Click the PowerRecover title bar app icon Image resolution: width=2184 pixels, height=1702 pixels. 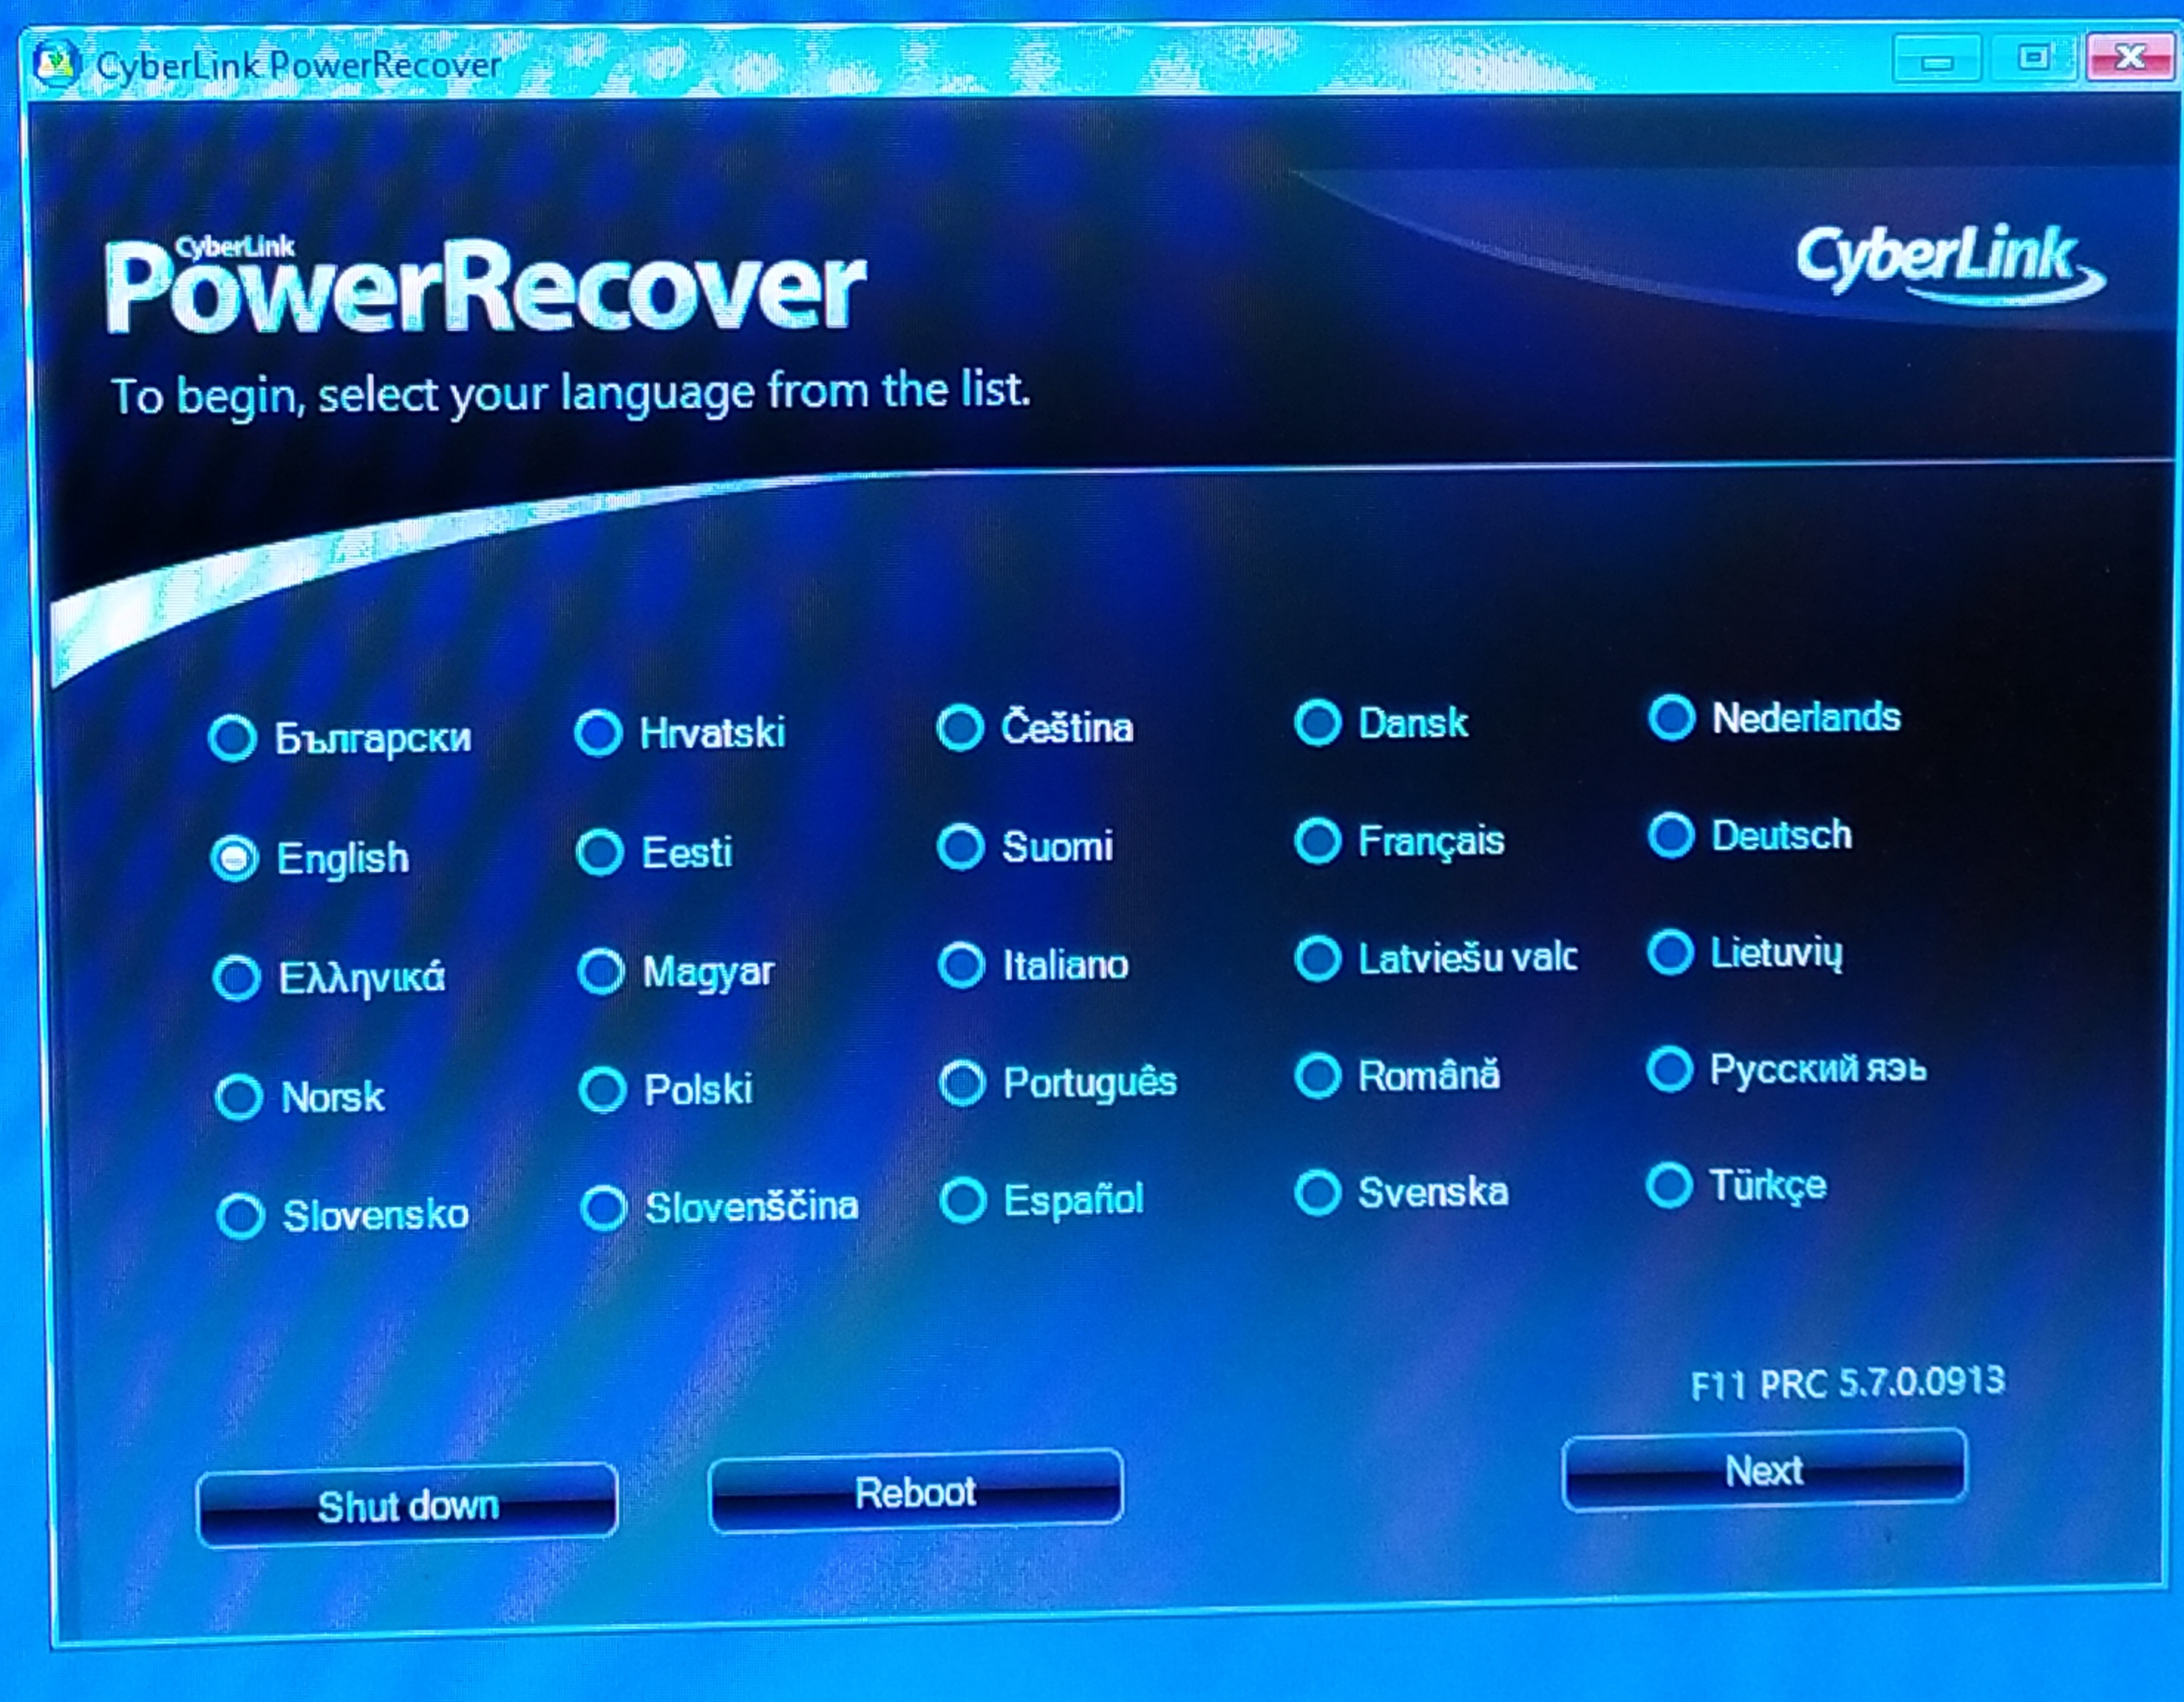(57, 64)
